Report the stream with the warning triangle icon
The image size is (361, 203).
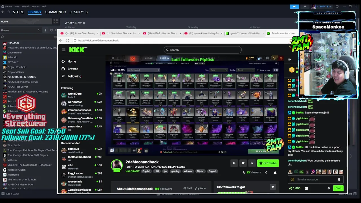[x=275, y=172]
